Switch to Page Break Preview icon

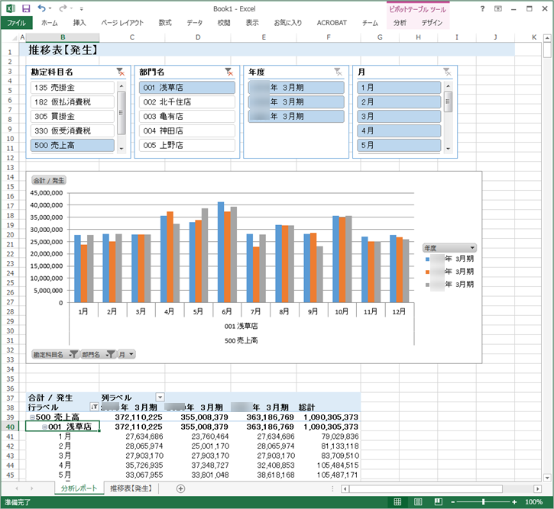tap(439, 501)
